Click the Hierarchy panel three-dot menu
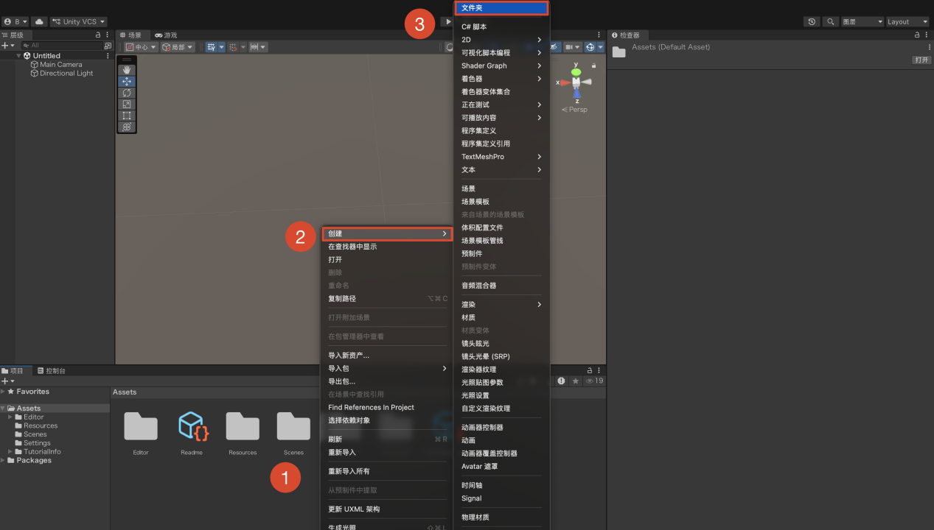 [x=108, y=35]
